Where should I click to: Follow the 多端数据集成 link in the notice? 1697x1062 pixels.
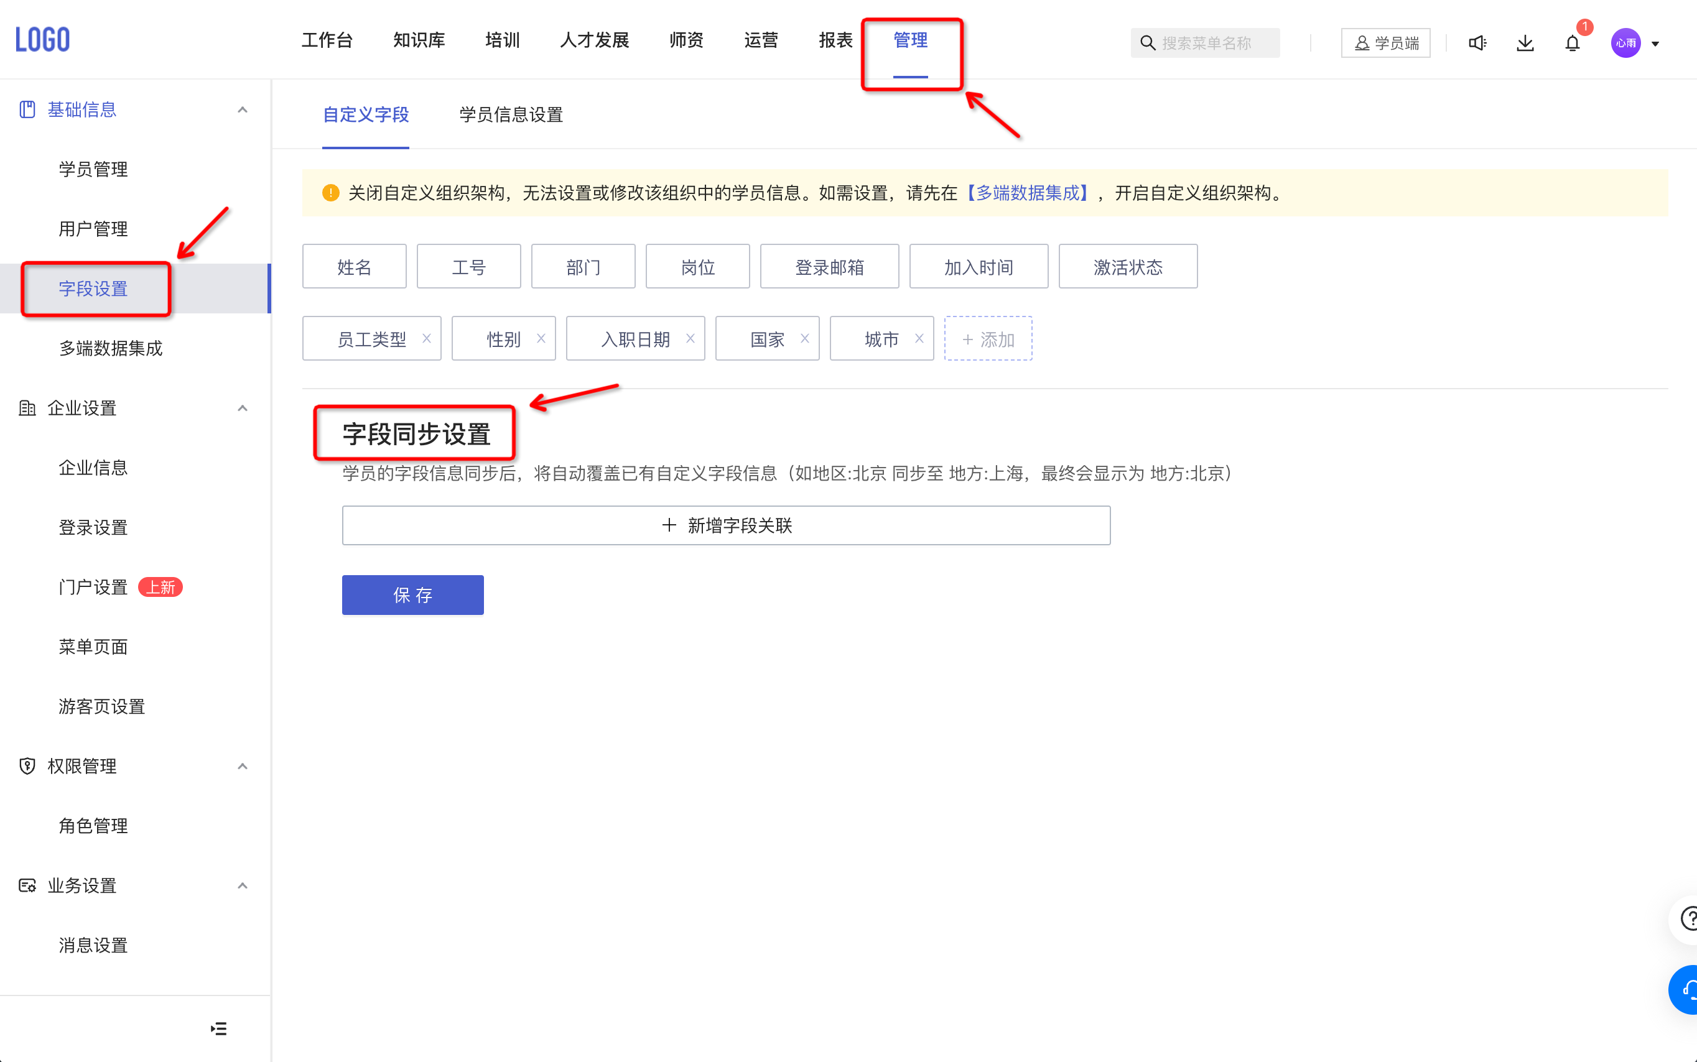tap(1027, 193)
